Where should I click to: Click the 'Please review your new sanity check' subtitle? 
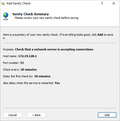[47, 18]
